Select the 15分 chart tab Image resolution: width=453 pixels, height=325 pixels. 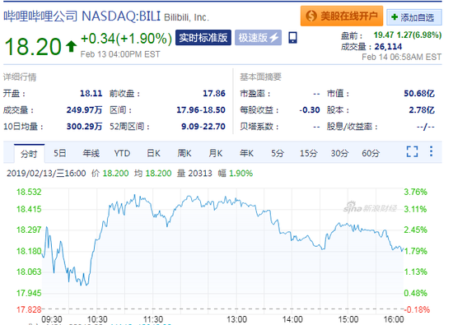point(308,153)
